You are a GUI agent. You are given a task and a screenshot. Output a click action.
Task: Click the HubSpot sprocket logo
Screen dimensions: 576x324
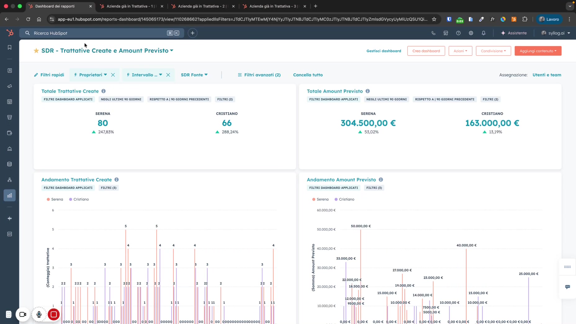click(10, 33)
